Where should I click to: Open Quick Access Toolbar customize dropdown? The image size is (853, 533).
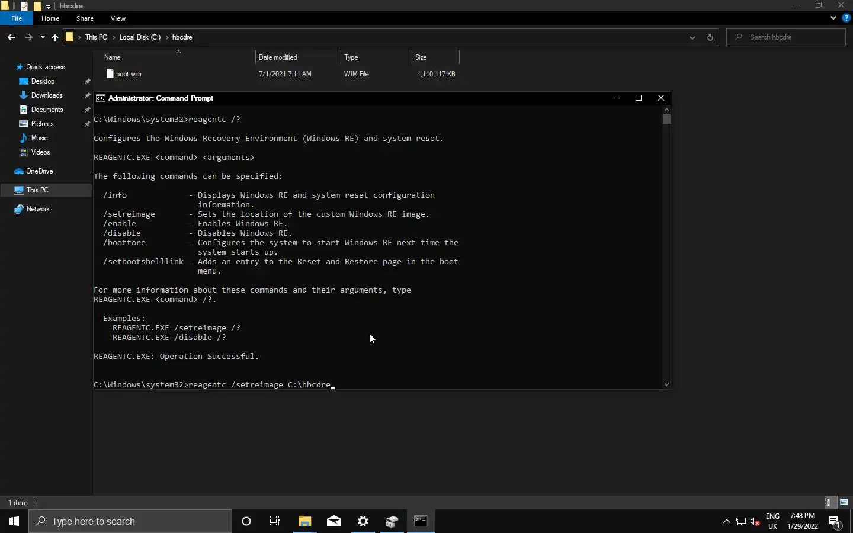pyautogui.click(x=49, y=6)
